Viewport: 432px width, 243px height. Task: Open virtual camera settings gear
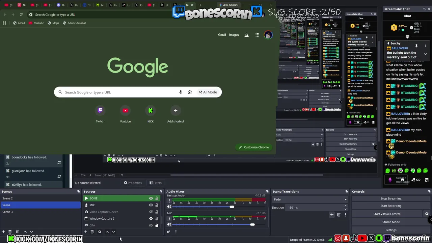427,214
